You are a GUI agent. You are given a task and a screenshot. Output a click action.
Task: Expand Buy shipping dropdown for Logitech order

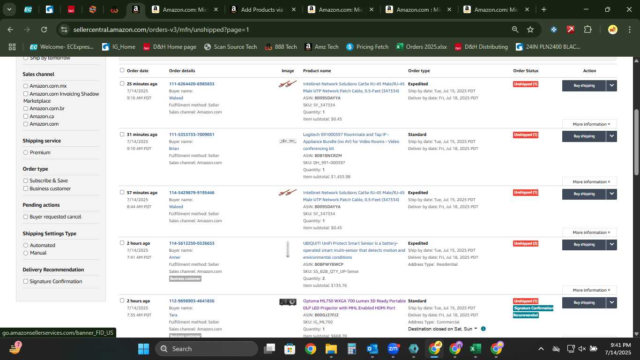611,136
